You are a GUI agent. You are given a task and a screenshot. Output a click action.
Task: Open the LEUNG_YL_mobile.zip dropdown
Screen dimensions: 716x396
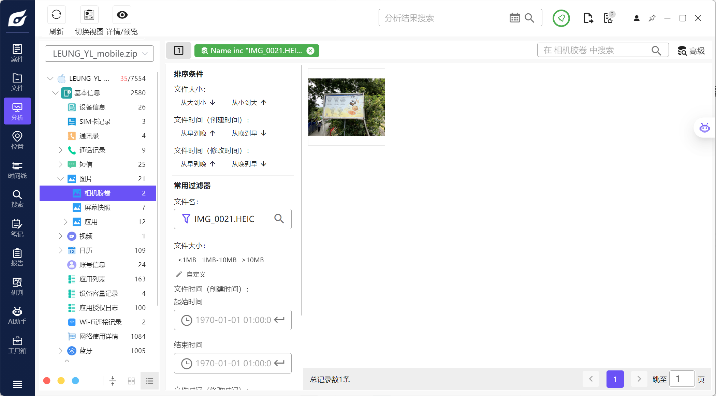click(x=99, y=54)
